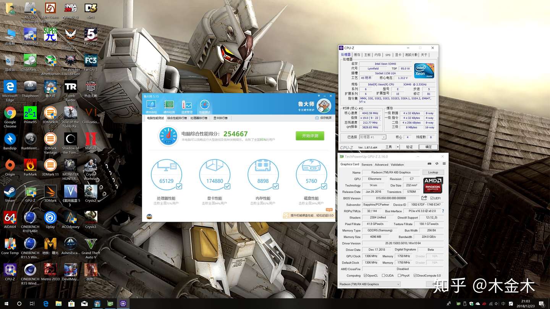Open the SPD tab in CPU-Z
This screenshot has height=309, width=550.
pos(388,55)
